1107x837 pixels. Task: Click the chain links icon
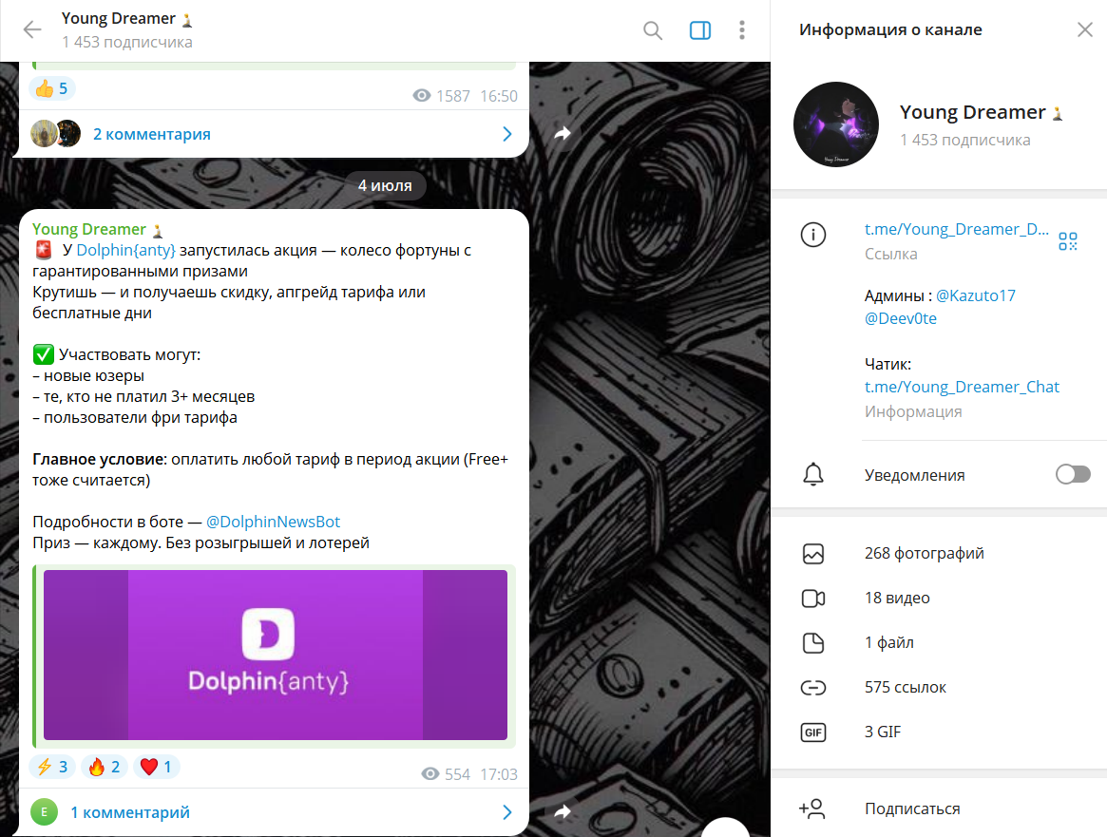coord(813,688)
